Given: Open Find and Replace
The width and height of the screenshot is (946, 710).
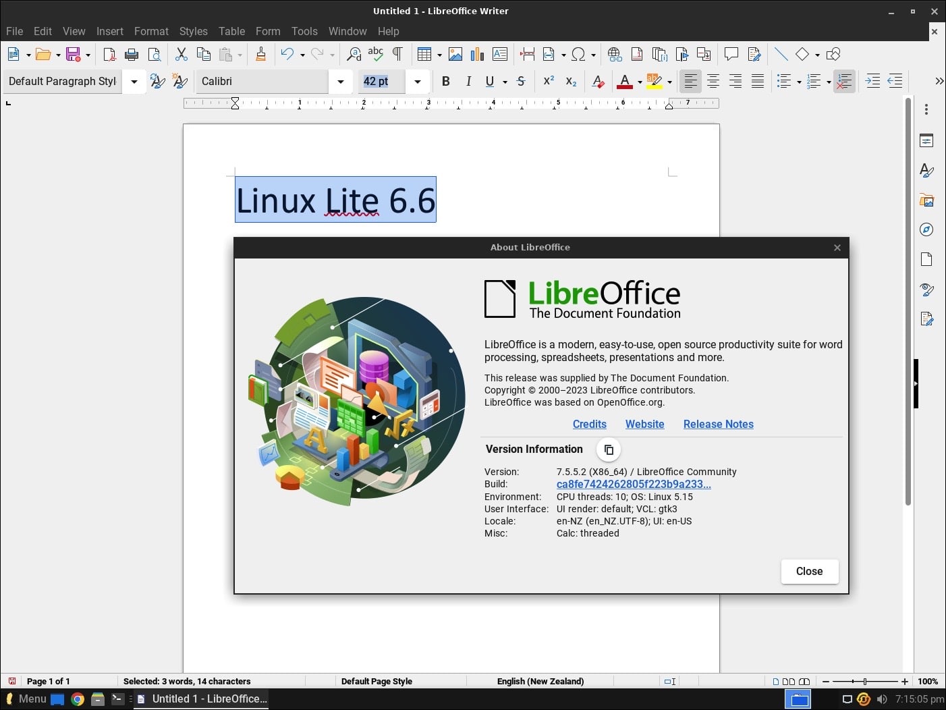Looking at the screenshot, I should point(354,54).
